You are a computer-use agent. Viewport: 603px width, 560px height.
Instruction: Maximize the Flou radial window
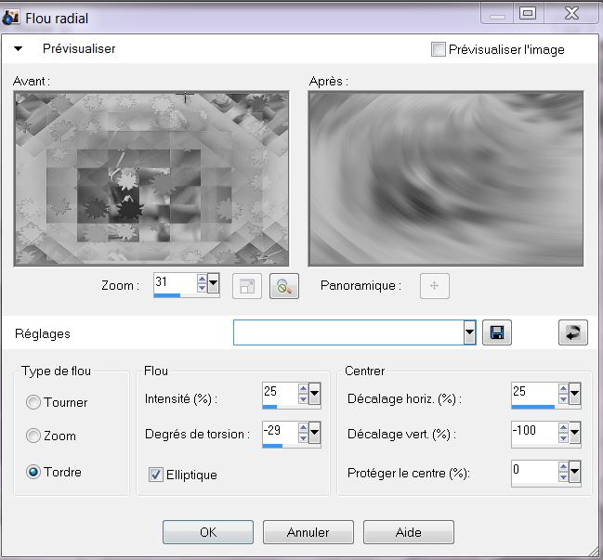528,13
